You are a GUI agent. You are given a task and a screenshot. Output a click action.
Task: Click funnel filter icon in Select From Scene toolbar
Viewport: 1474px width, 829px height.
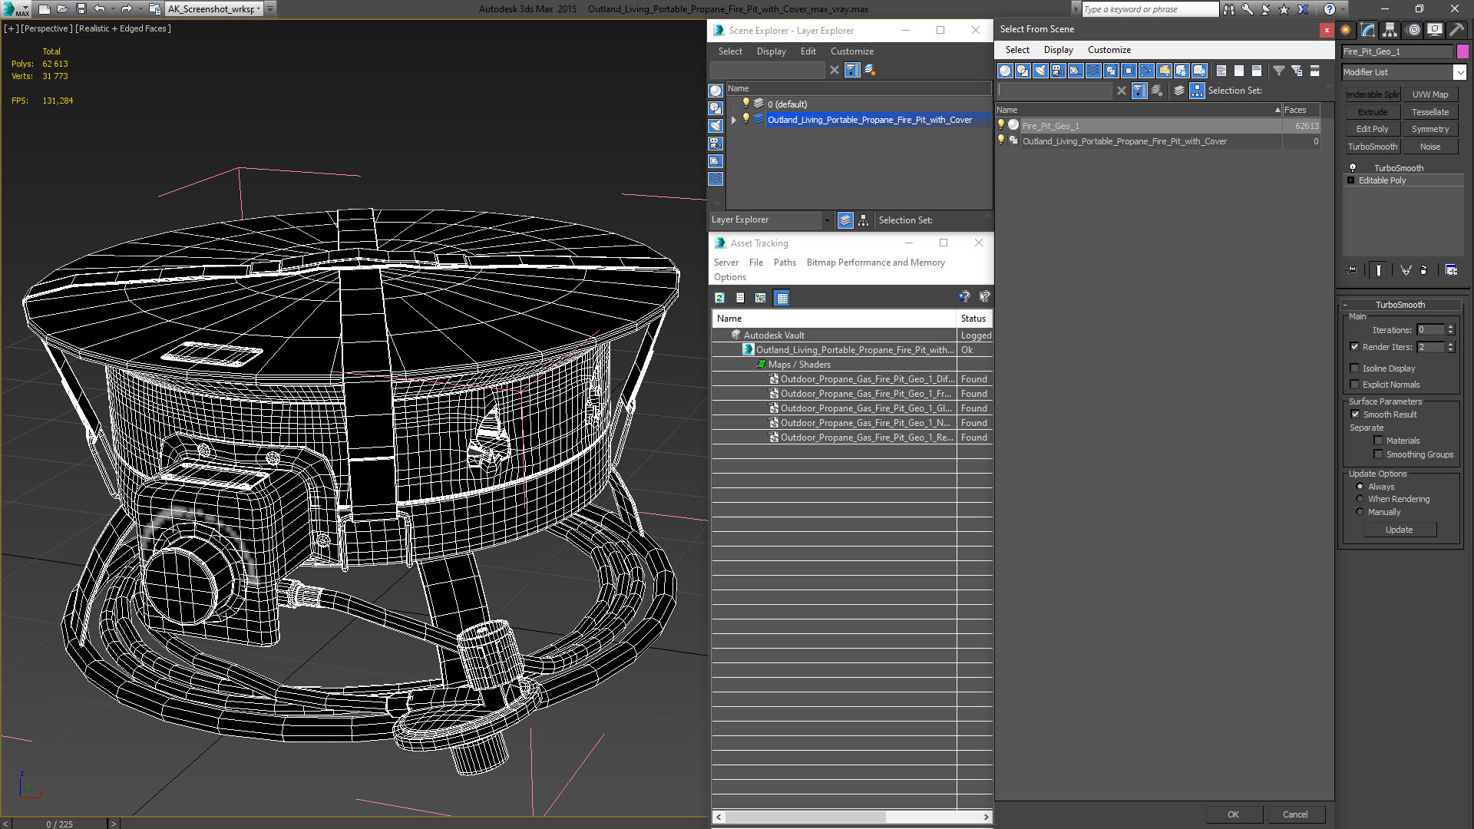coord(1279,71)
